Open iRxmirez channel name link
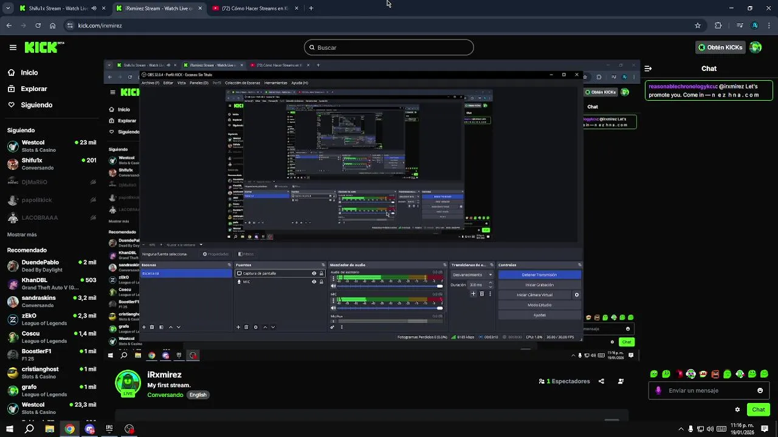This screenshot has width=778, height=437. pyautogui.click(x=164, y=374)
